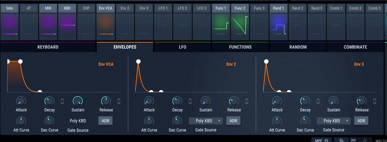The height and width of the screenshot is (142, 387).
Task: Click the Env 3 Att Curve knob
Action: point(277,121)
